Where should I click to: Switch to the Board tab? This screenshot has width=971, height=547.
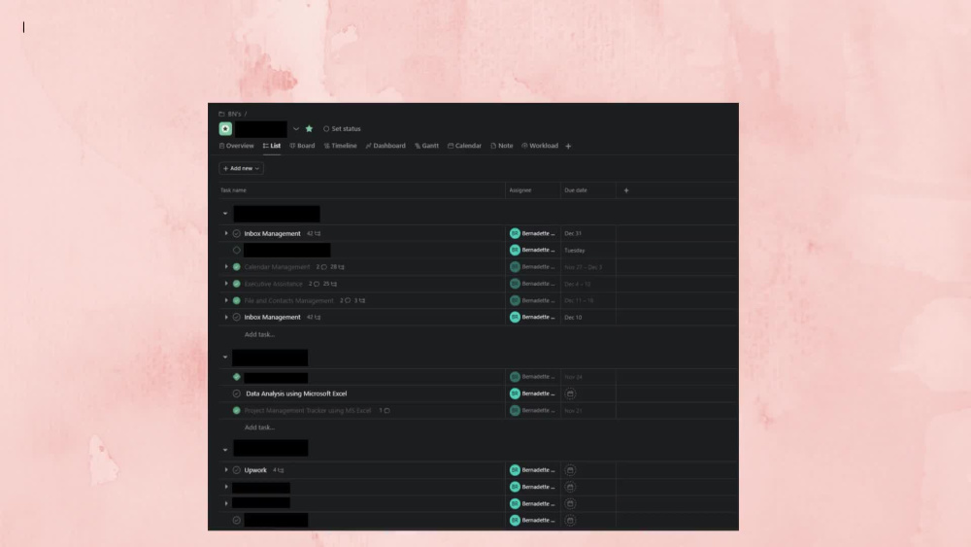tap(302, 146)
